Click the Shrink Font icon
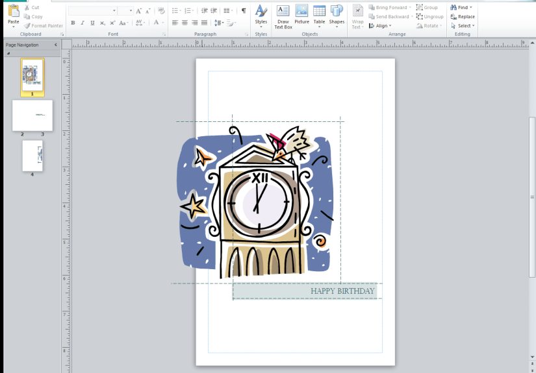Image resolution: width=536 pixels, height=373 pixels. tap(147, 11)
